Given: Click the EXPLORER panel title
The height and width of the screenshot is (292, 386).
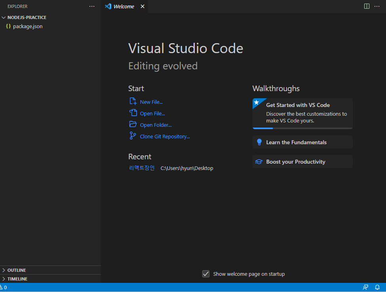Looking at the screenshot, I should [17, 6].
